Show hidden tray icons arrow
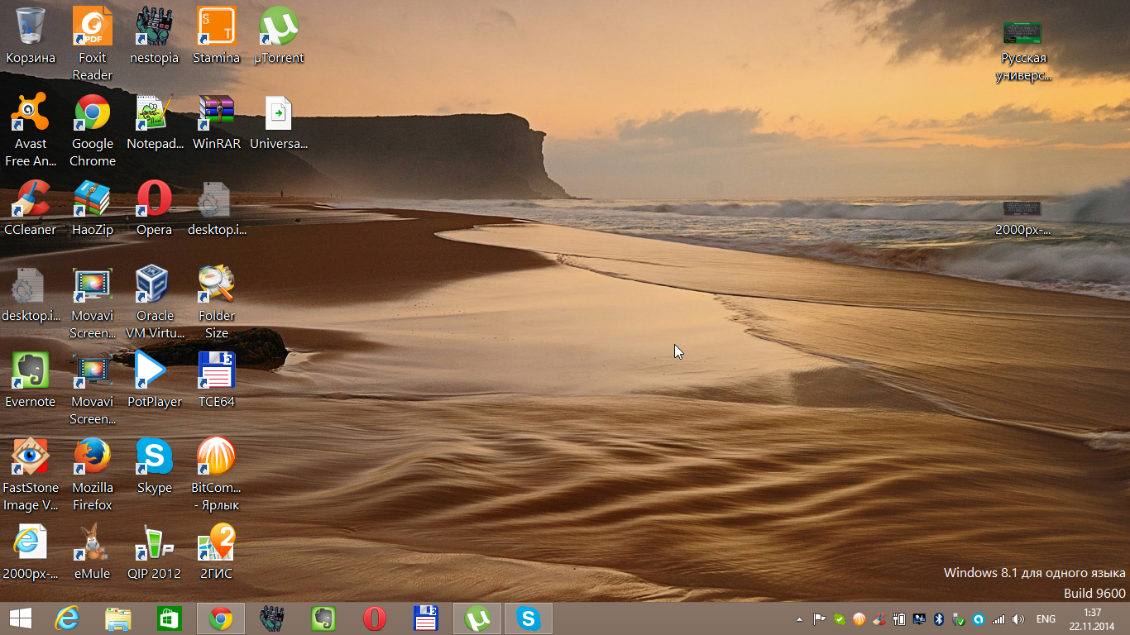 click(799, 619)
